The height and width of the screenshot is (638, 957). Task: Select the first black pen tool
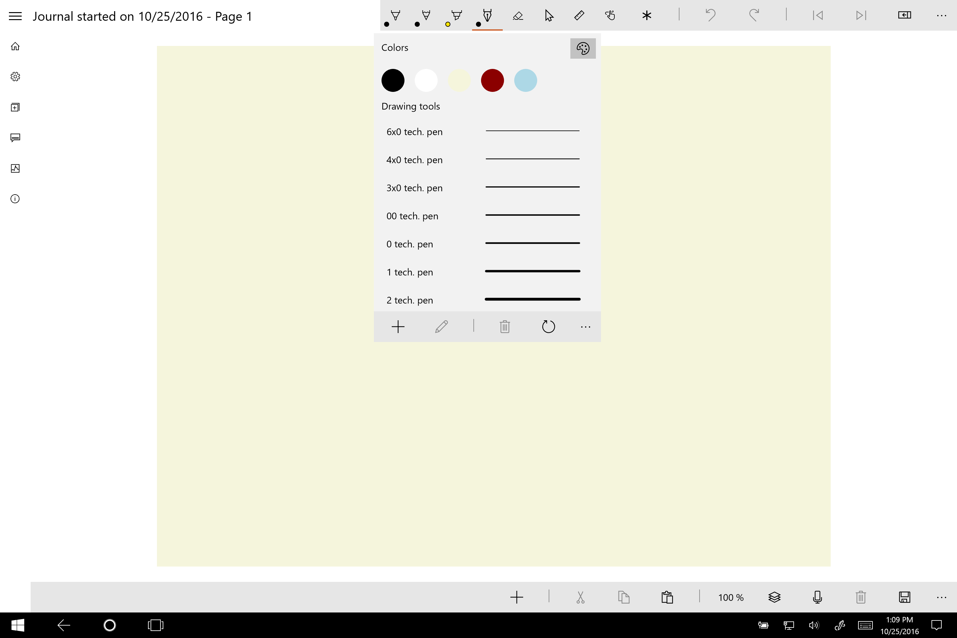[395, 16]
